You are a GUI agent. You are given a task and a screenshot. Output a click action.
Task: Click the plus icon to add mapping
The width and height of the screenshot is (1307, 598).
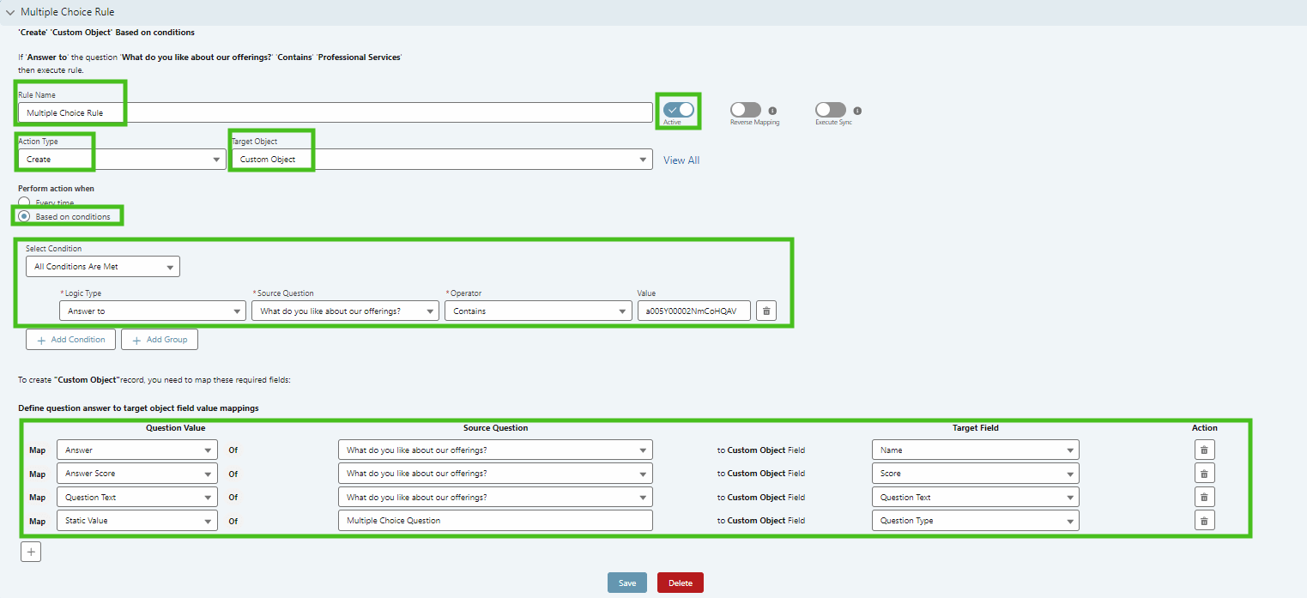click(x=31, y=552)
